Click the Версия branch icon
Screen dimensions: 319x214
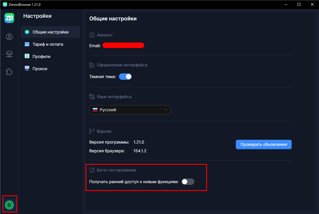tap(92, 131)
